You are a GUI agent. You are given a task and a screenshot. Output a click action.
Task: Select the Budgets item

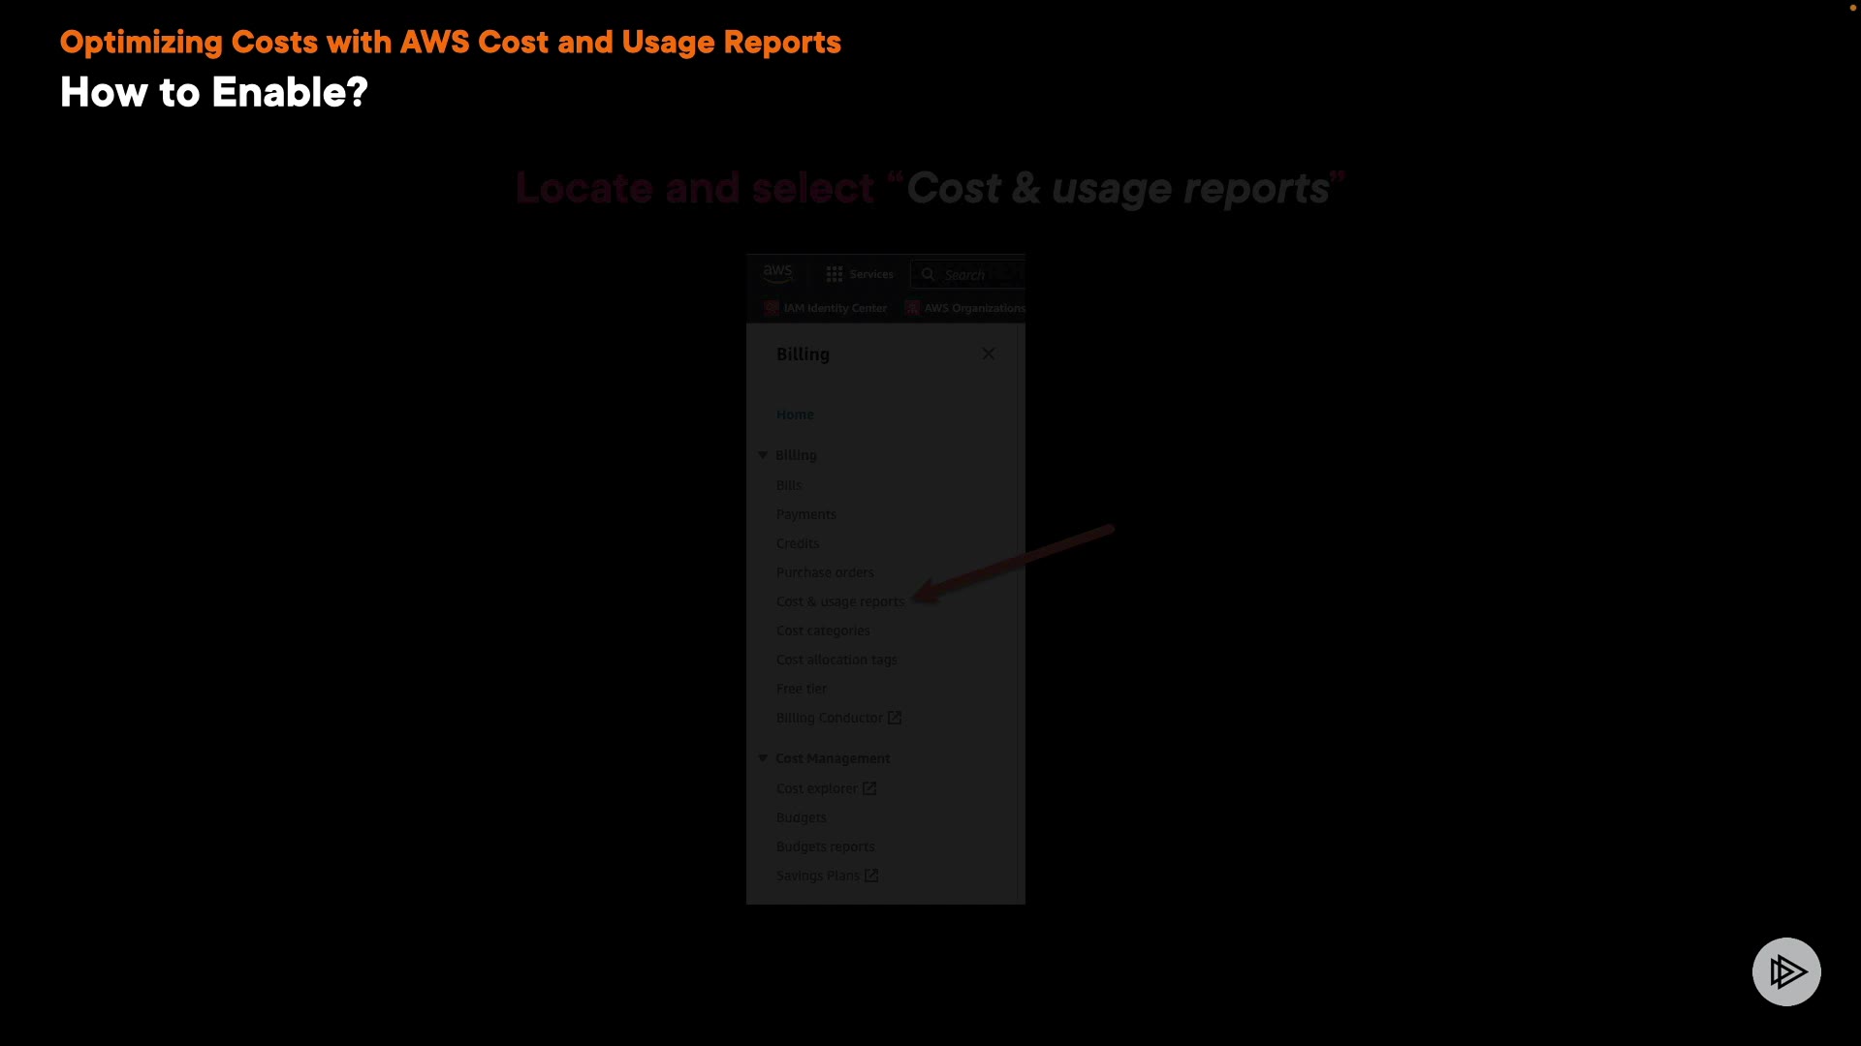tap(801, 817)
